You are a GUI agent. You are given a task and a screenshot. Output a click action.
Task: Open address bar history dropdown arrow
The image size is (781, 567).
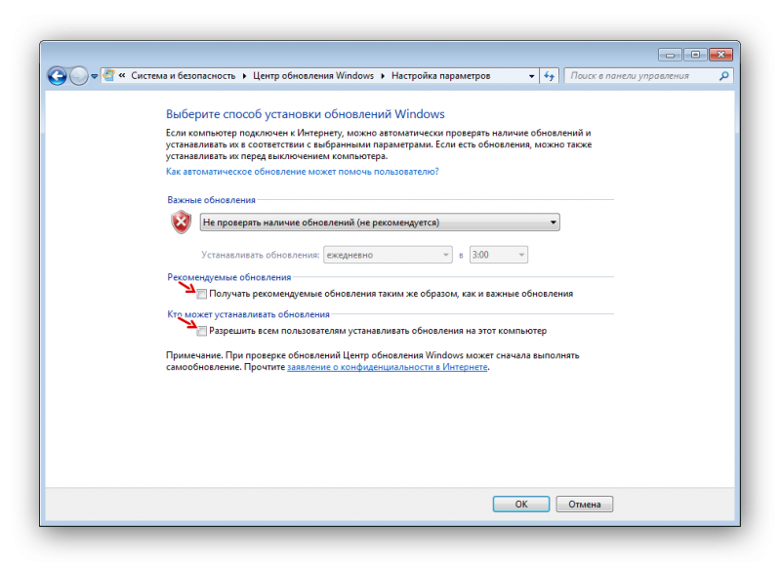[x=531, y=76]
